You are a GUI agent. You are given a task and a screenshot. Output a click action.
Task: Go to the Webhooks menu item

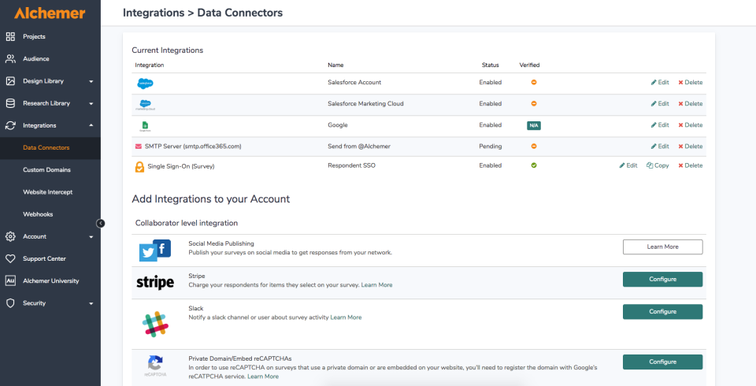click(x=38, y=213)
